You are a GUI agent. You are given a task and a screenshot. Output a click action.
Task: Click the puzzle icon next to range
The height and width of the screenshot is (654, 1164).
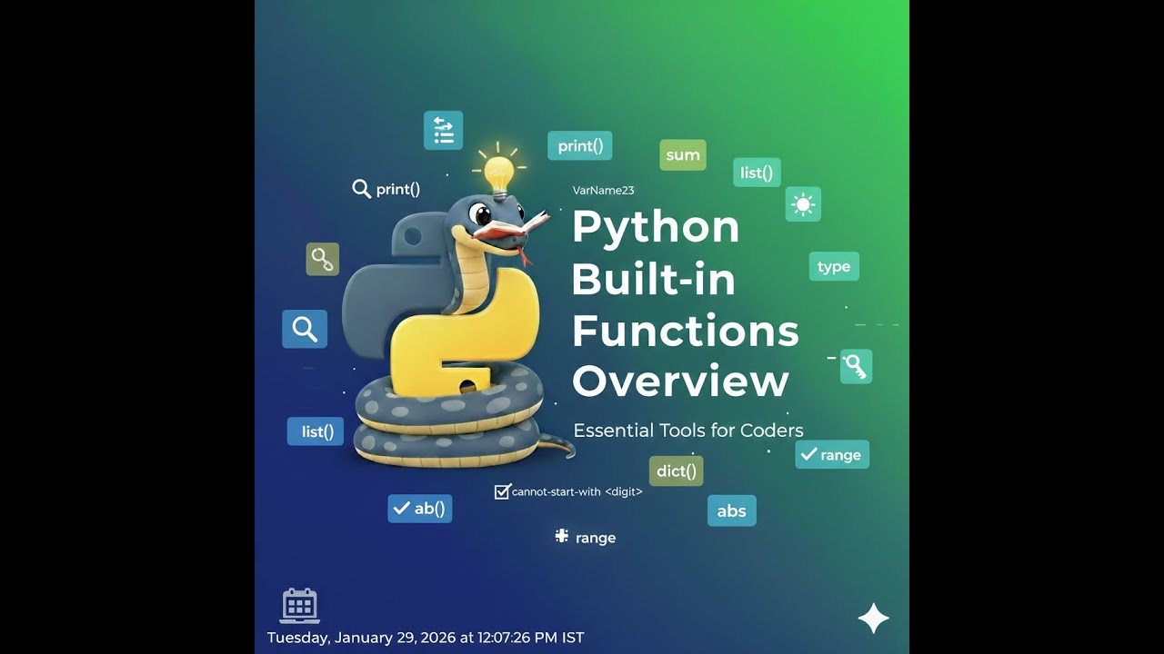point(562,536)
